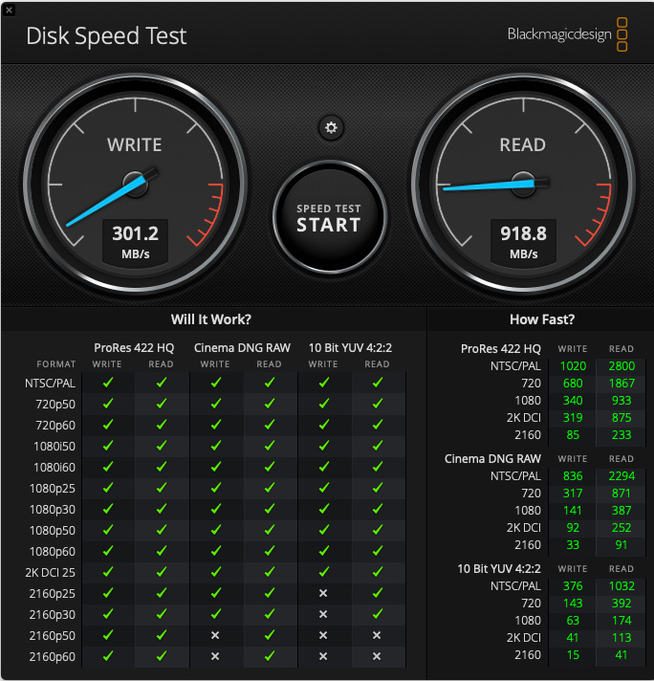Click the WRITE gauge label
Screen dimensions: 654x681
click(135, 144)
